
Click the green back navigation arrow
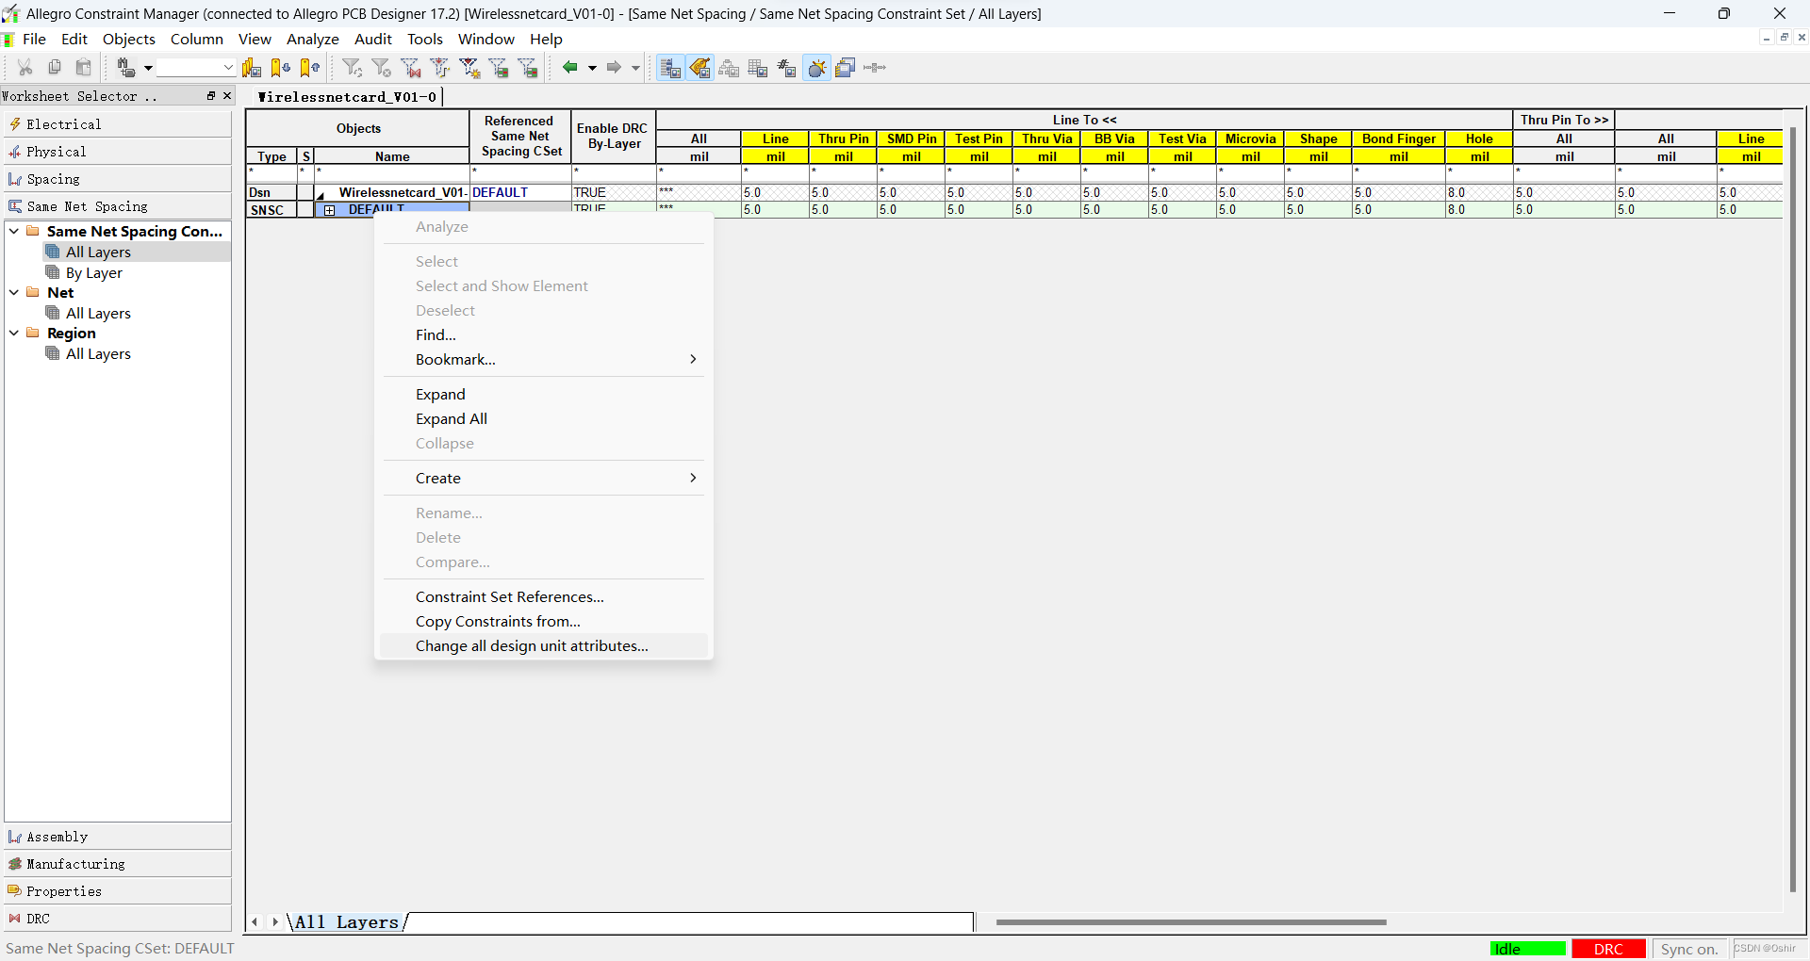[x=569, y=68]
